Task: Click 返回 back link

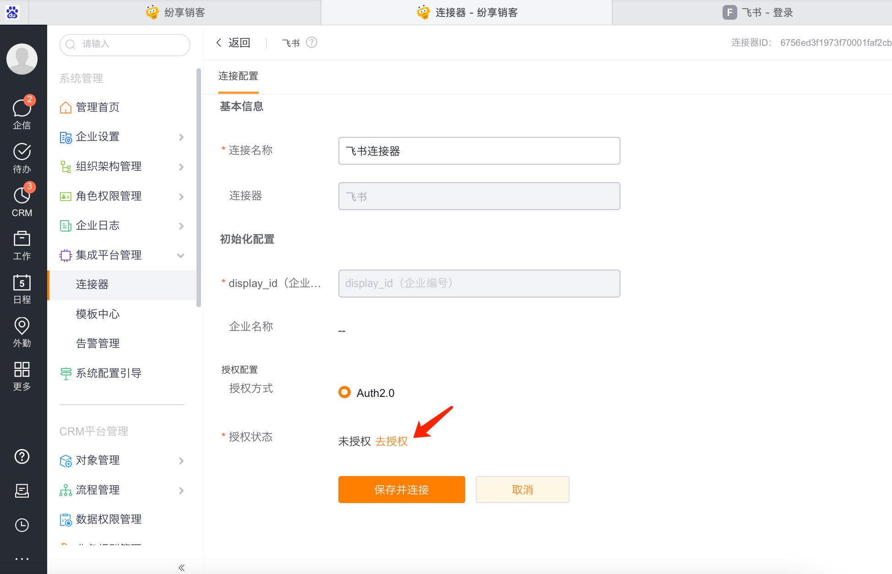Action: (233, 43)
